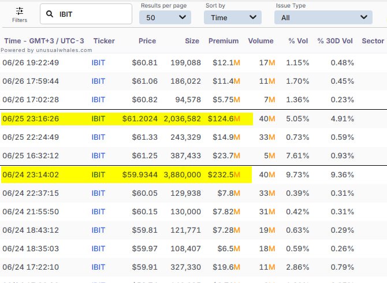Viewport: 387px width, 283px height.
Task: Select the size value 94,578
Action: [188, 100]
